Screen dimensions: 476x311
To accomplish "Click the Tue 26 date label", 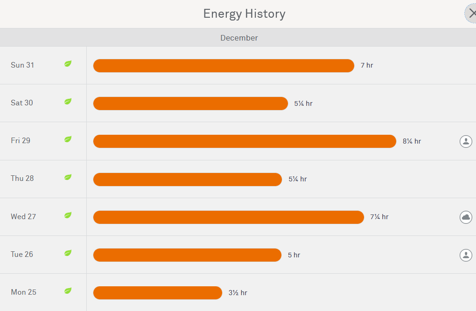I will (x=22, y=255).
